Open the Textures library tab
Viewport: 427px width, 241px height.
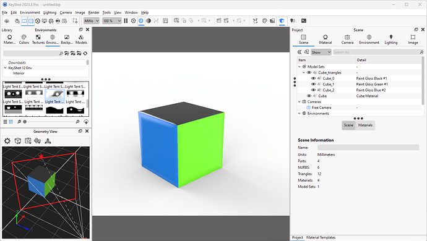point(38,39)
